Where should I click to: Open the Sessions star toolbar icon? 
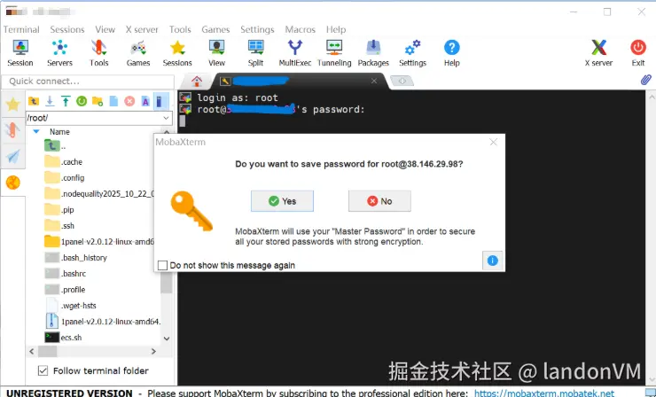[177, 53]
